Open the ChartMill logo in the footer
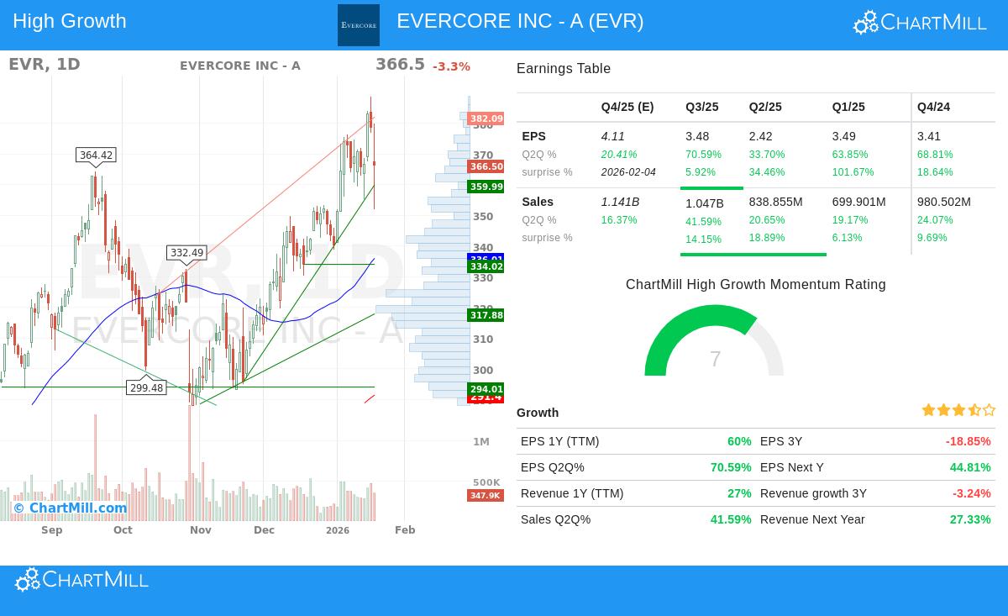 click(81, 579)
